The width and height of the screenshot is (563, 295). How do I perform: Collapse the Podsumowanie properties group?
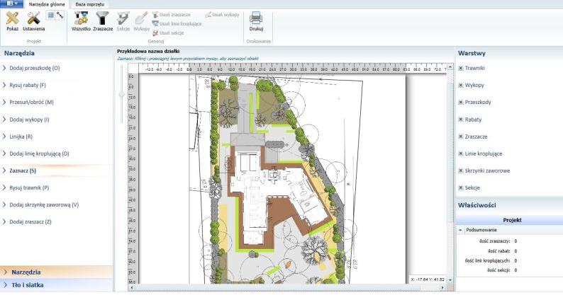pos(460,230)
